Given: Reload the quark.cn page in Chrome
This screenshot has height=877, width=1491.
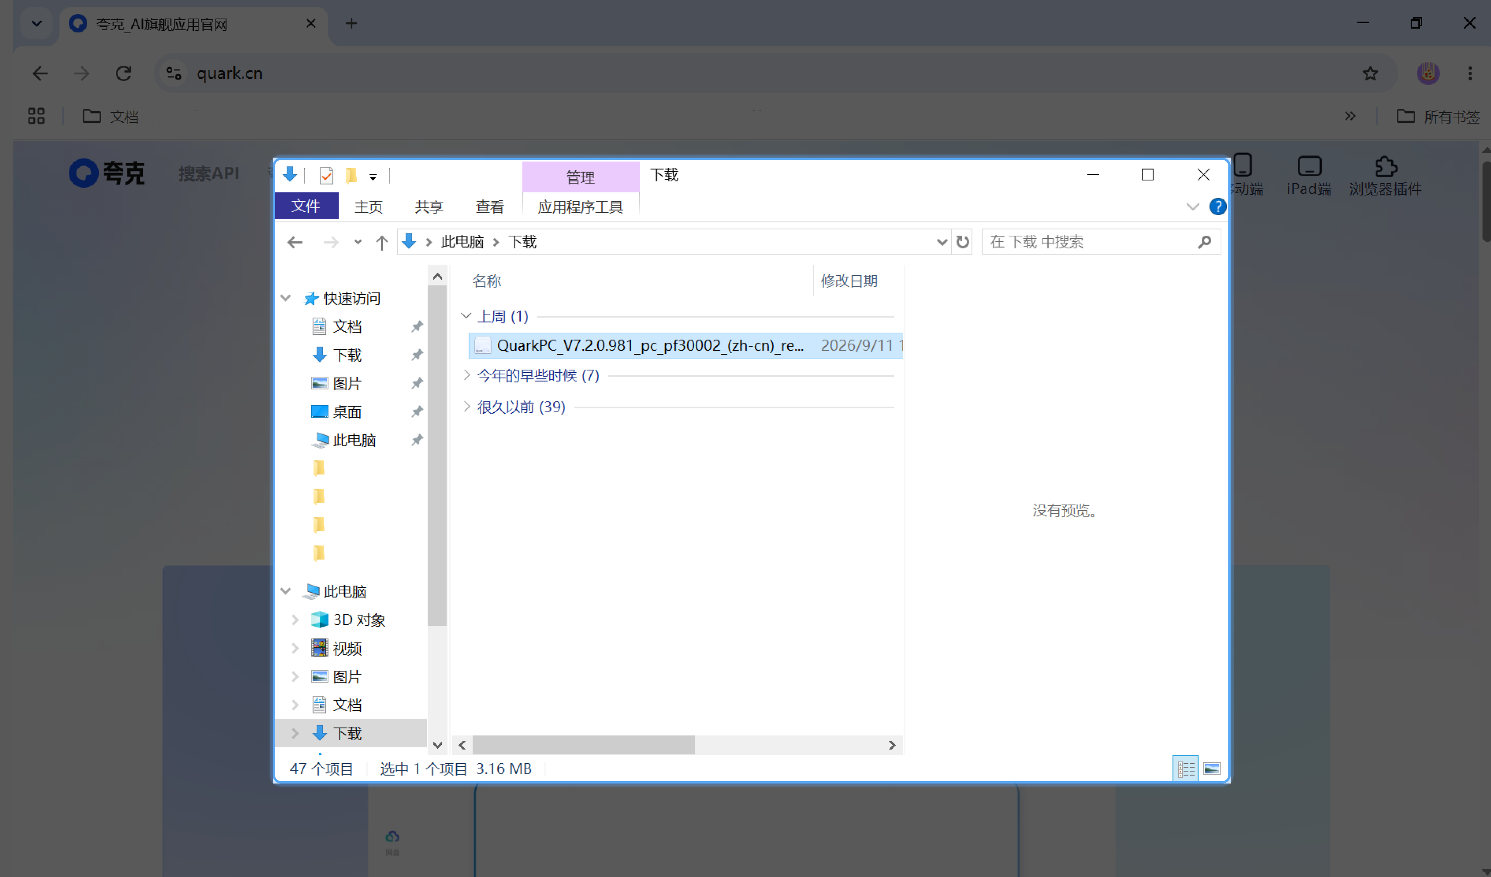Looking at the screenshot, I should click(123, 73).
